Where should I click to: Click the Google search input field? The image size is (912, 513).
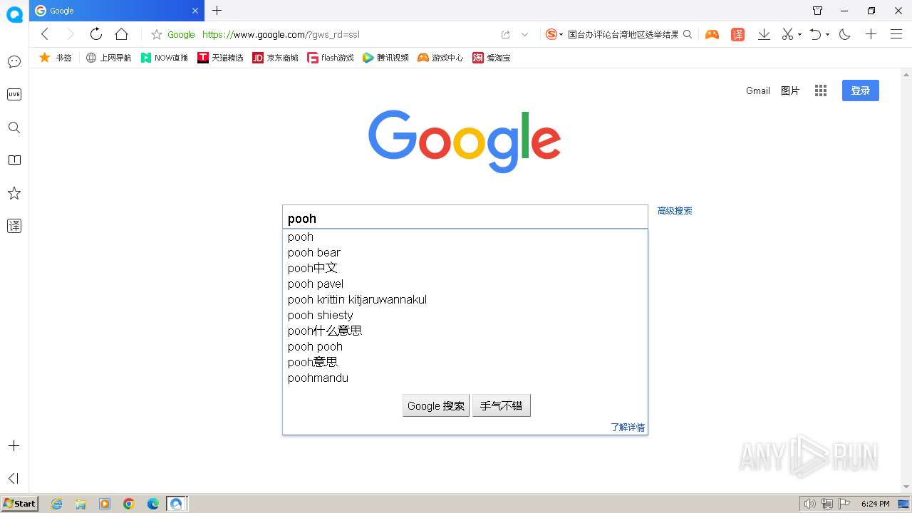[x=465, y=217]
